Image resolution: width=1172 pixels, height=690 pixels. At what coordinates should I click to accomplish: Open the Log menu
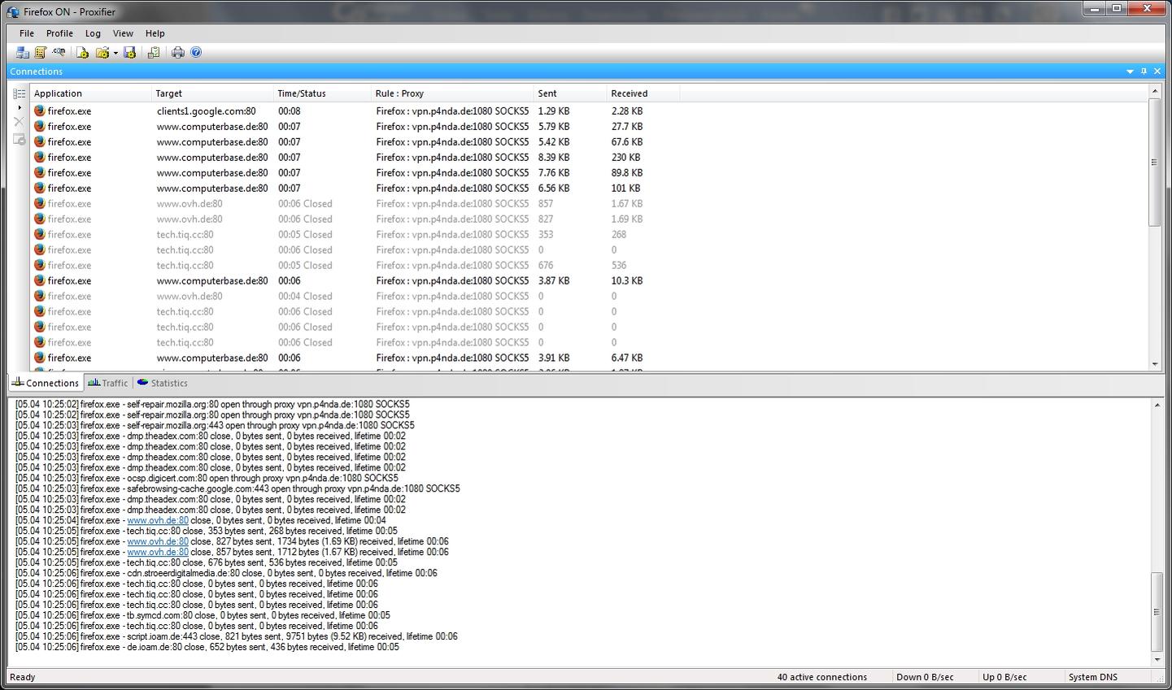(93, 33)
